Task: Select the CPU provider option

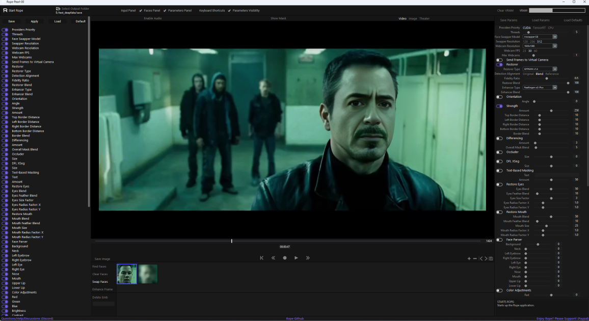Action: [551, 28]
